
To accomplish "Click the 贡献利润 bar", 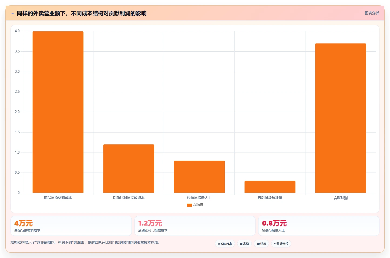I will click(341, 118).
